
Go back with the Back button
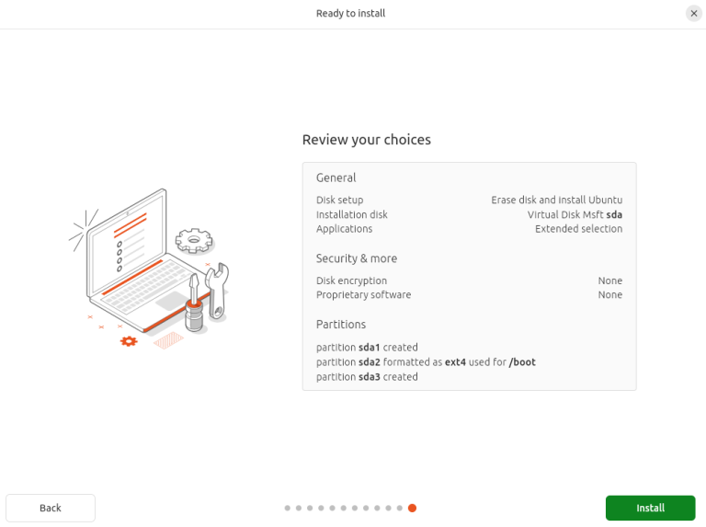coord(51,508)
